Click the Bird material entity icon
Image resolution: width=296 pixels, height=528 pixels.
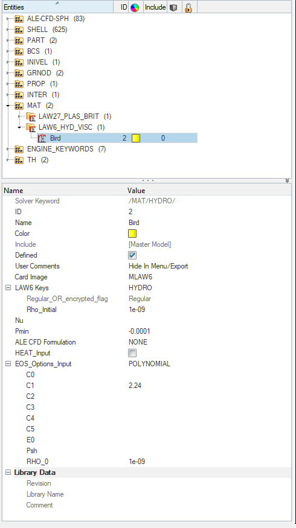[x=42, y=138]
